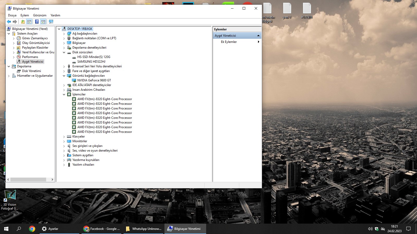Collapse the İşlemciler category
Image resolution: width=417 pixels, height=234 pixels.
[x=64, y=94]
